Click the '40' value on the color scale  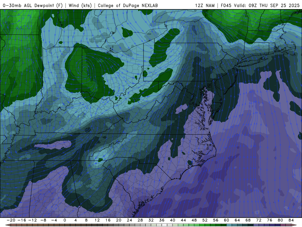[x=173, y=220]
